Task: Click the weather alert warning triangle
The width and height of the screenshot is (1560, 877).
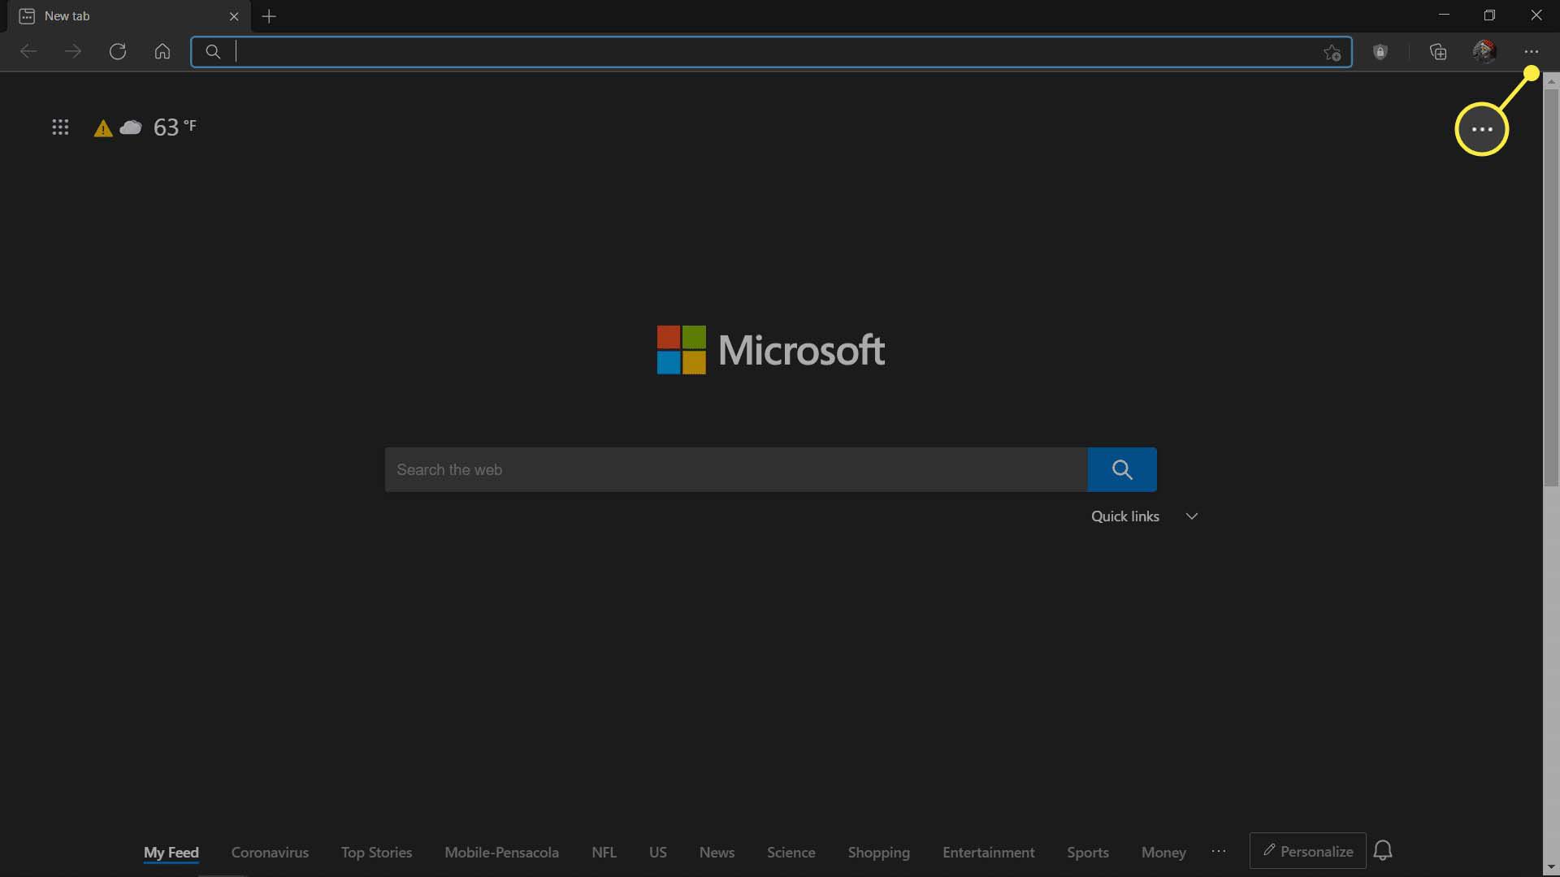Action: point(103,128)
